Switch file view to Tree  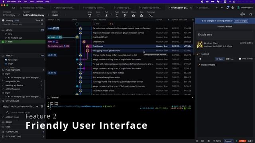[230, 59]
